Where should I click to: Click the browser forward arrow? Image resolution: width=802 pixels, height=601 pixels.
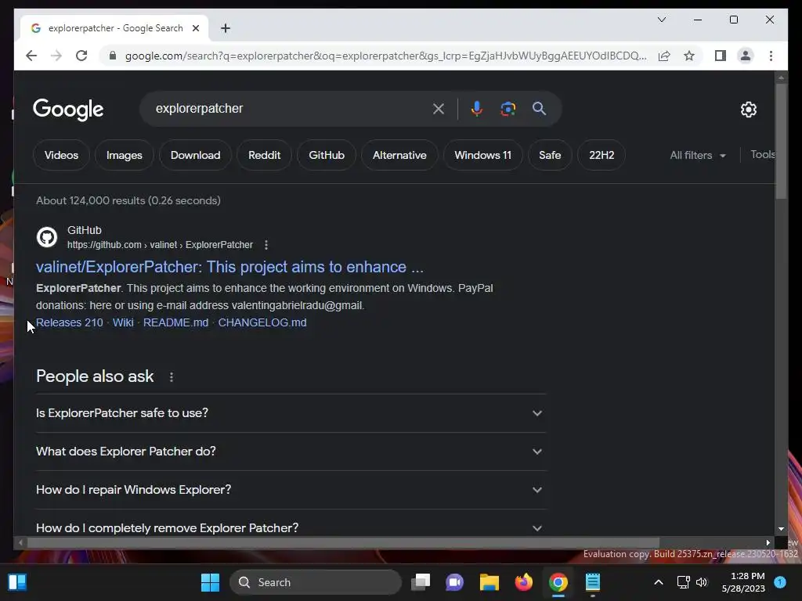click(56, 56)
